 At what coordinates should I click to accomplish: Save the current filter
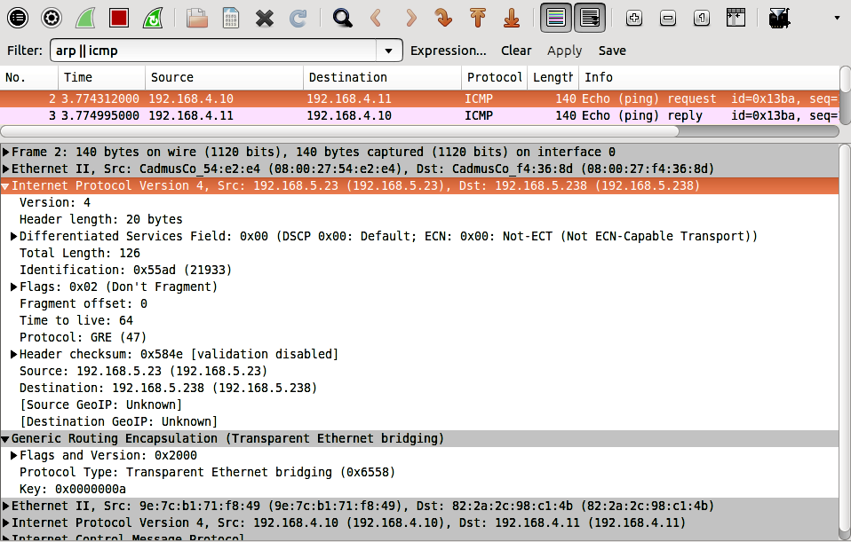[x=612, y=51]
